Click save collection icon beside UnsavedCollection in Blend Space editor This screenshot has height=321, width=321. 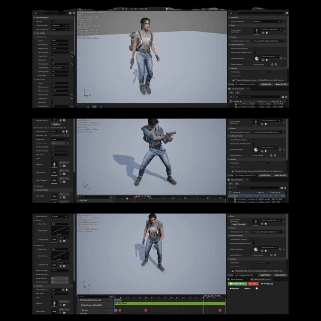281,58
